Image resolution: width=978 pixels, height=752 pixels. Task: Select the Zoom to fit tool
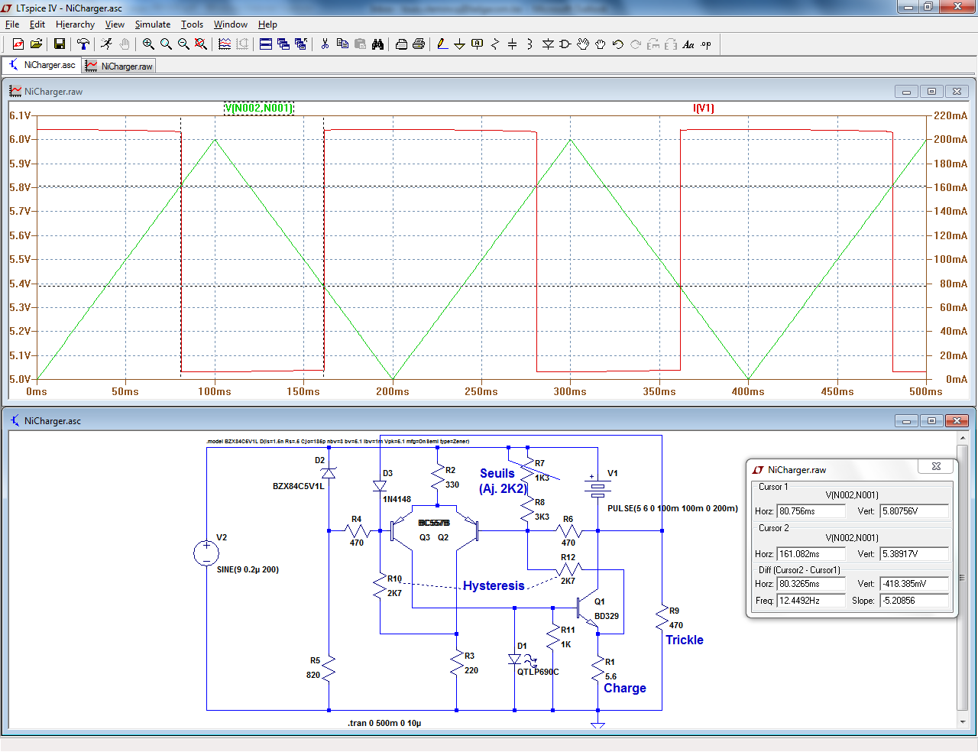pos(201,44)
